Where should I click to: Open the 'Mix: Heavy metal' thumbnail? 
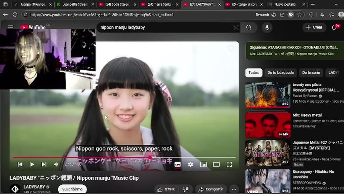[x=268, y=125]
